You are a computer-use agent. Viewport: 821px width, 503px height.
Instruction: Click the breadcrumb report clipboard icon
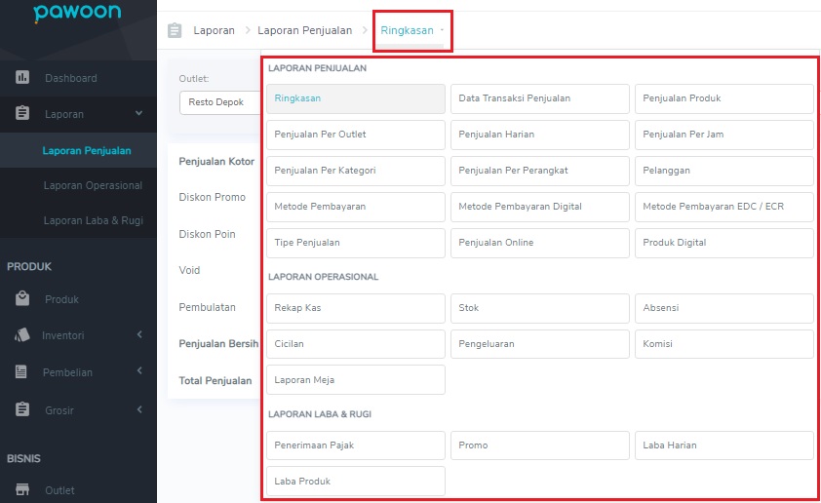[x=175, y=30]
